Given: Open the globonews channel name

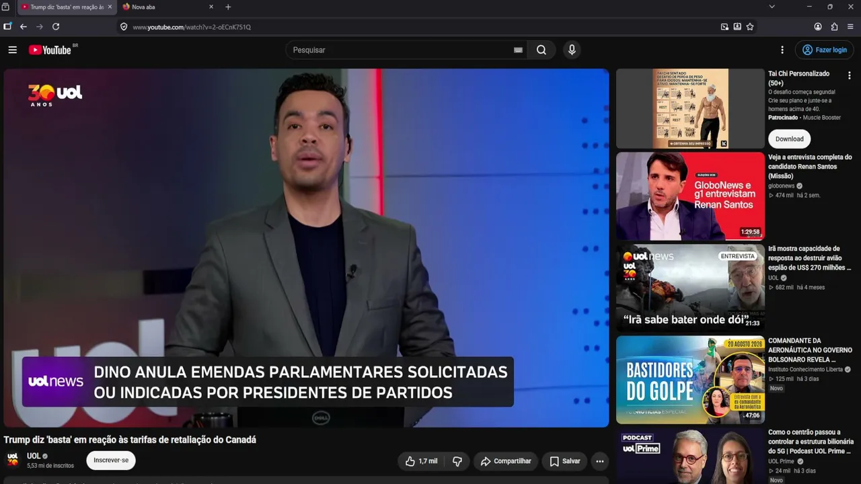Looking at the screenshot, I should click(x=781, y=186).
